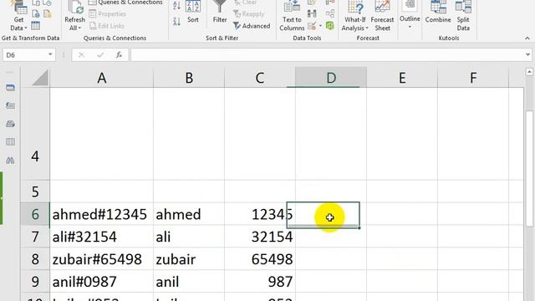Select column B header

pyautogui.click(x=189, y=78)
